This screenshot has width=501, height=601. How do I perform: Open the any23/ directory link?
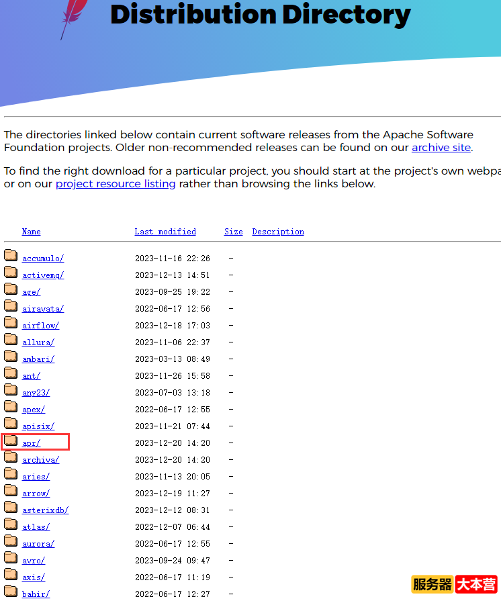click(x=36, y=393)
